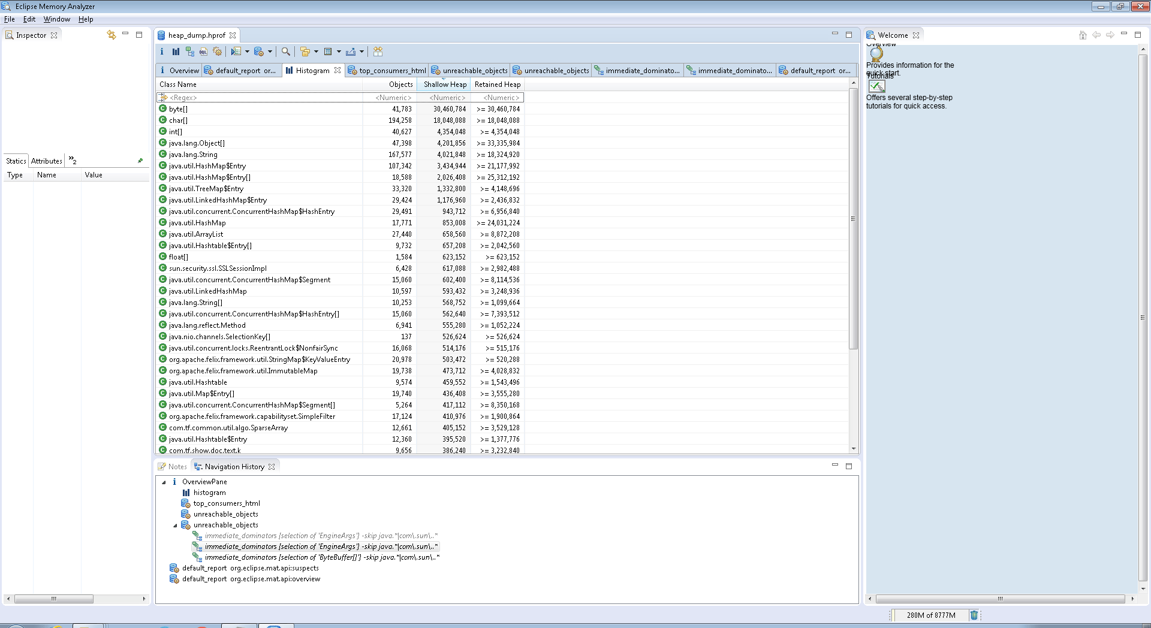Open the Export dropdown arrow
The image size is (1151, 628).
click(361, 52)
